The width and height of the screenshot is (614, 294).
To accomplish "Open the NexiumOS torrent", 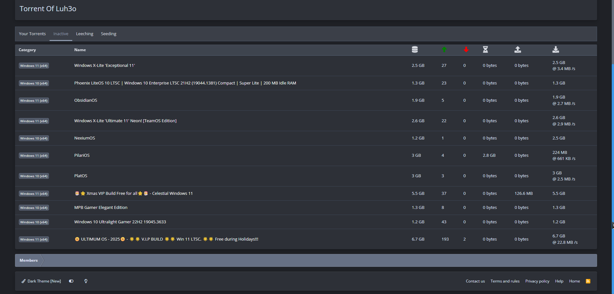I will pyautogui.click(x=85, y=138).
